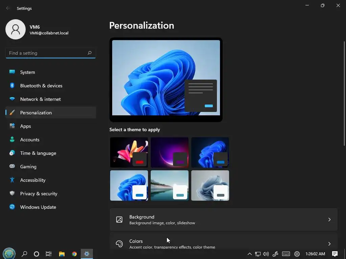Apply the light blue bloom theme
The height and width of the screenshot is (259, 346).
pos(129,185)
